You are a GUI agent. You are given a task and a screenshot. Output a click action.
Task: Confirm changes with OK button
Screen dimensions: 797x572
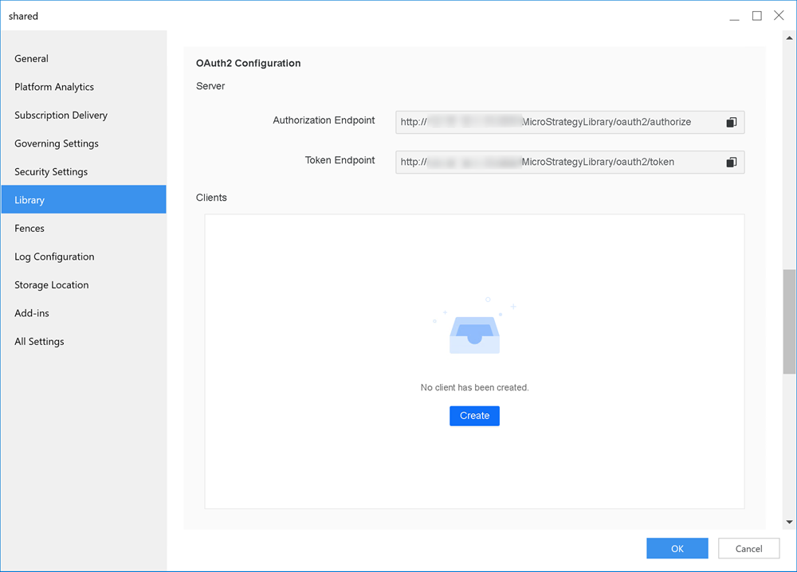point(677,548)
